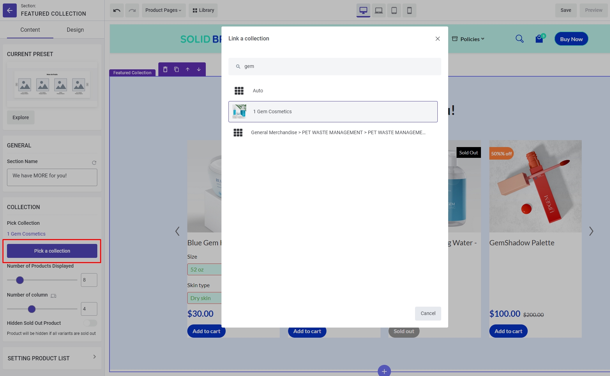Close the Link a collection dialog
Screen dimensions: 610x376
click(438, 39)
